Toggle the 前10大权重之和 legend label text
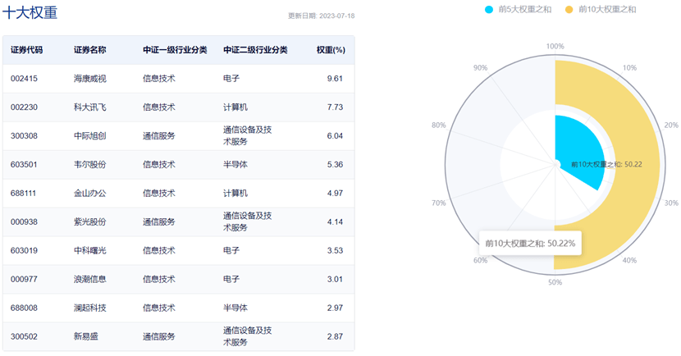 607,9
